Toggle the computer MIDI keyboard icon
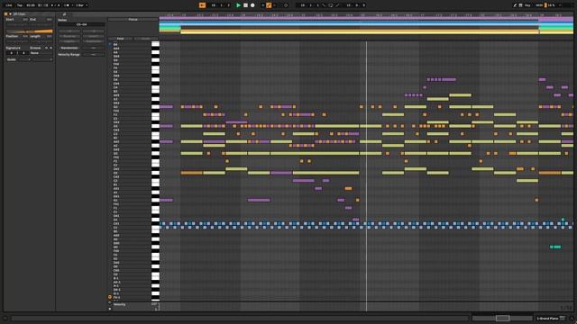577x324 pixels. coord(521,5)
